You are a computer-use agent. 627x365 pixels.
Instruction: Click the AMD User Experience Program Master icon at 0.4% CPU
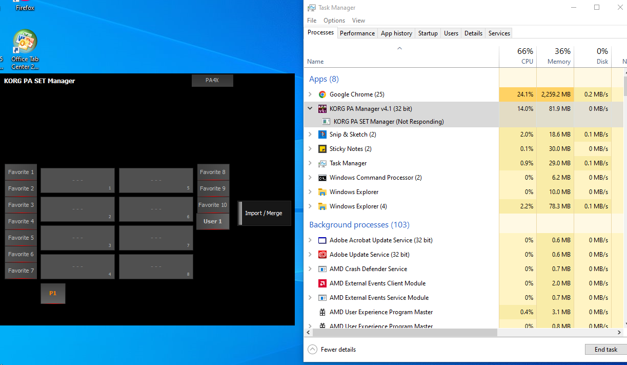pyautogui.click(x=322, y=312)
